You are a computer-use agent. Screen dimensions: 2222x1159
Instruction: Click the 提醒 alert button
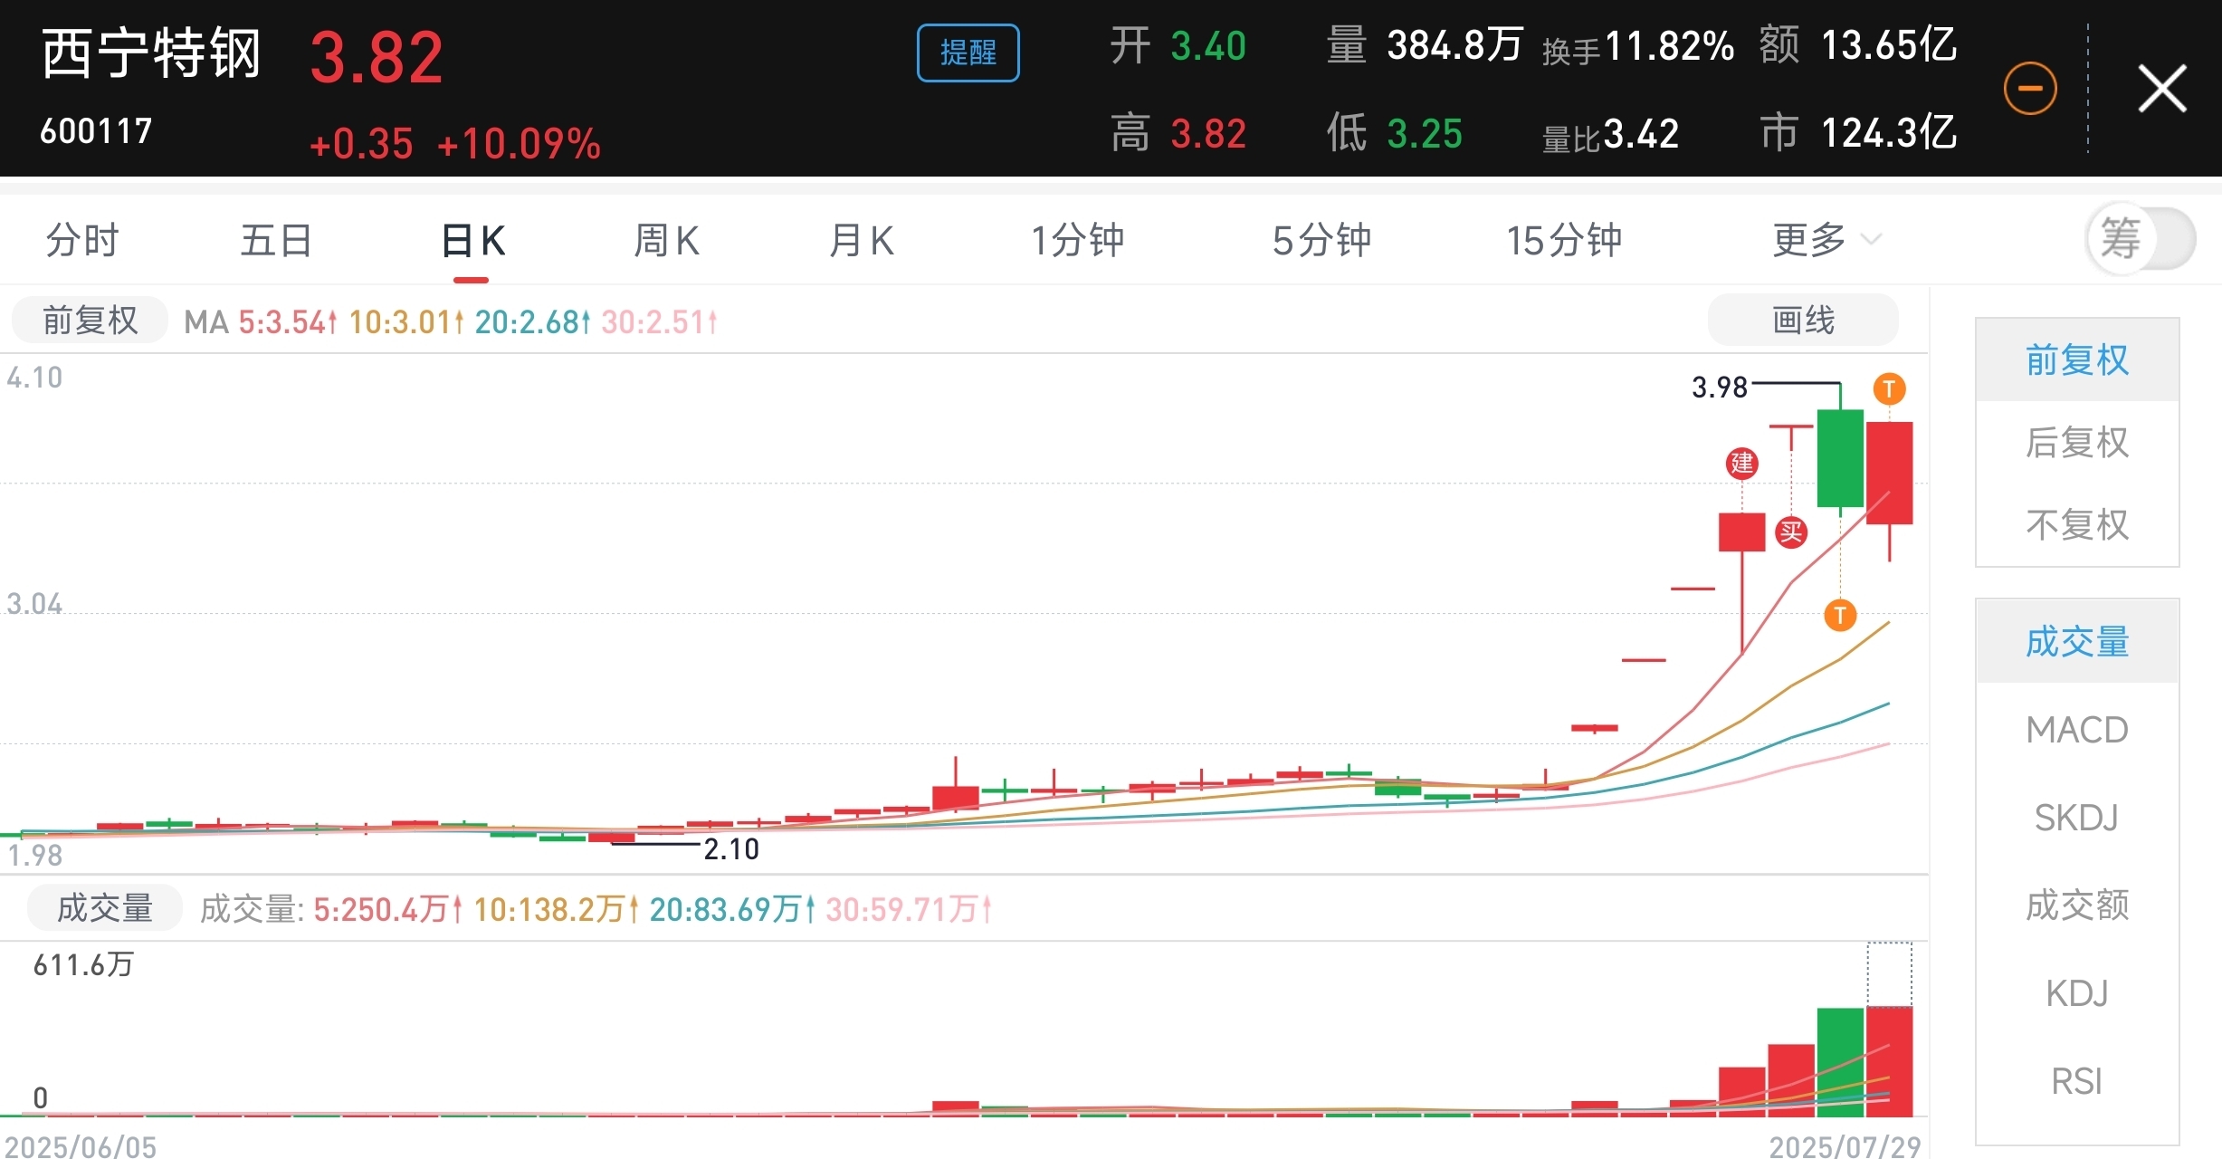pyautogui.click(x=968, y=53)
